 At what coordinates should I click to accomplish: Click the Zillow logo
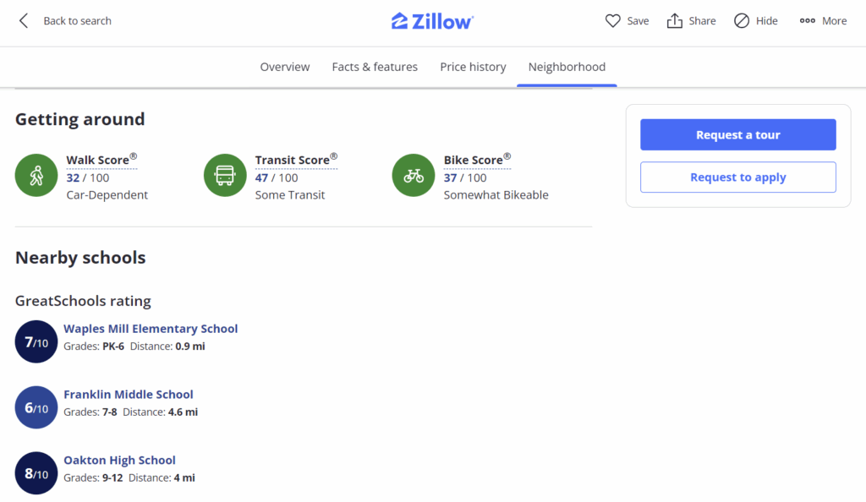[x=432, y=21]
